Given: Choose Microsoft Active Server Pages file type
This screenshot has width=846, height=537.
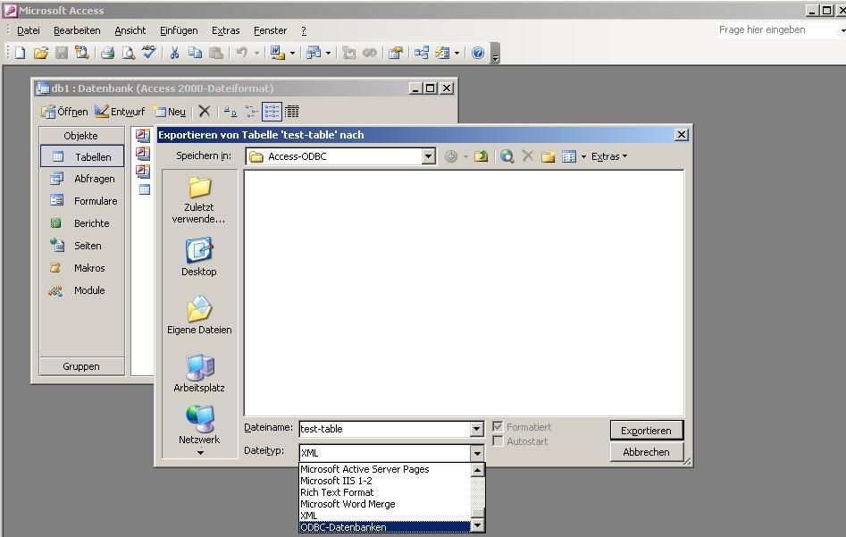Looking at the screenshot, I should pos(385,469).
